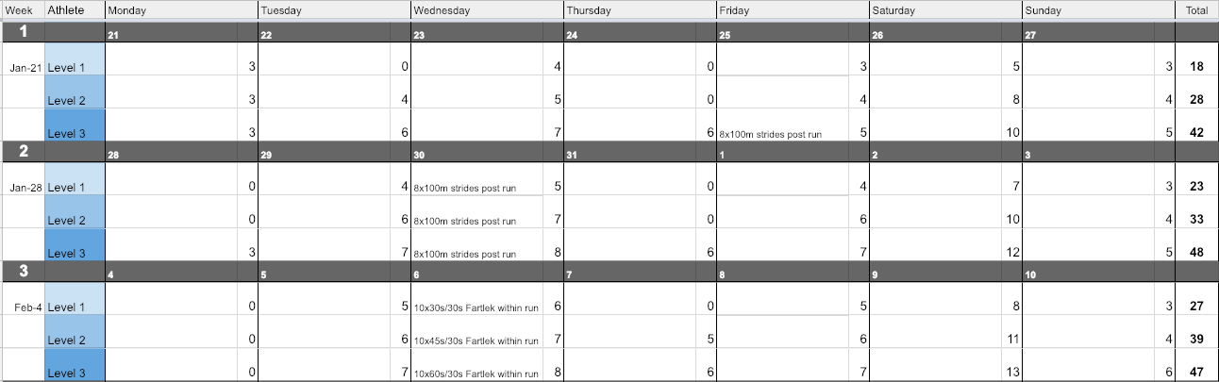The height and width of the screenshot is (382, 1219).
Task: Click the week 3 Level 2 total of 39
Action: (x=1196, y=340)
